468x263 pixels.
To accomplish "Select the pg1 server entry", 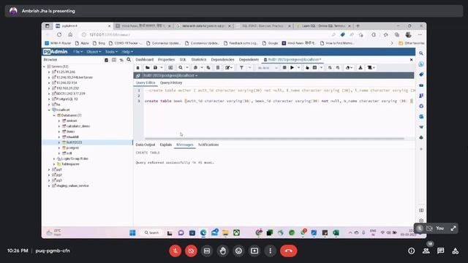I will tap(59, 169).
